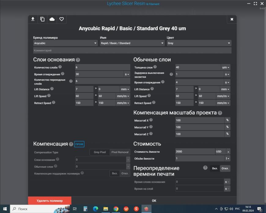Enable Компенсация поддержек полимера Вкл.

(115, 174)
